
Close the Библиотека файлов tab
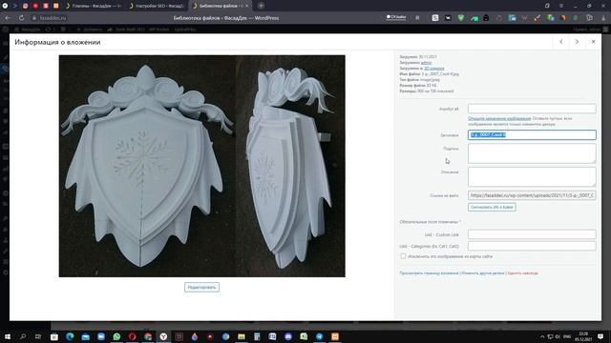coord(246,6)
